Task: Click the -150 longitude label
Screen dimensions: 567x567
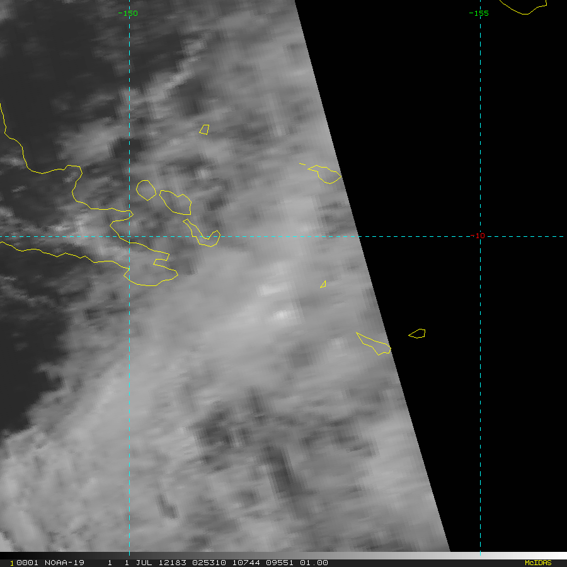Action: pos(128,13)
